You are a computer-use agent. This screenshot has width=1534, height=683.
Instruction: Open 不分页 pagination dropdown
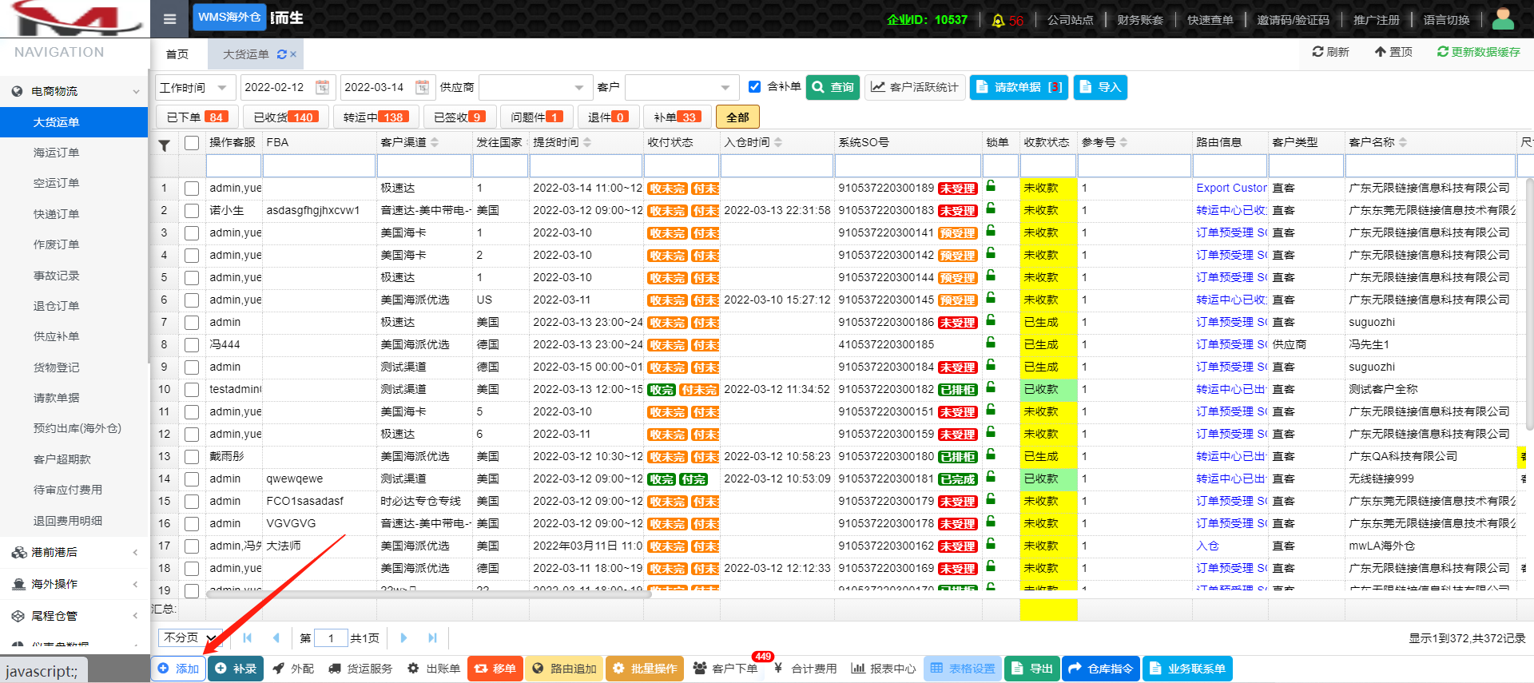[190, 637]
